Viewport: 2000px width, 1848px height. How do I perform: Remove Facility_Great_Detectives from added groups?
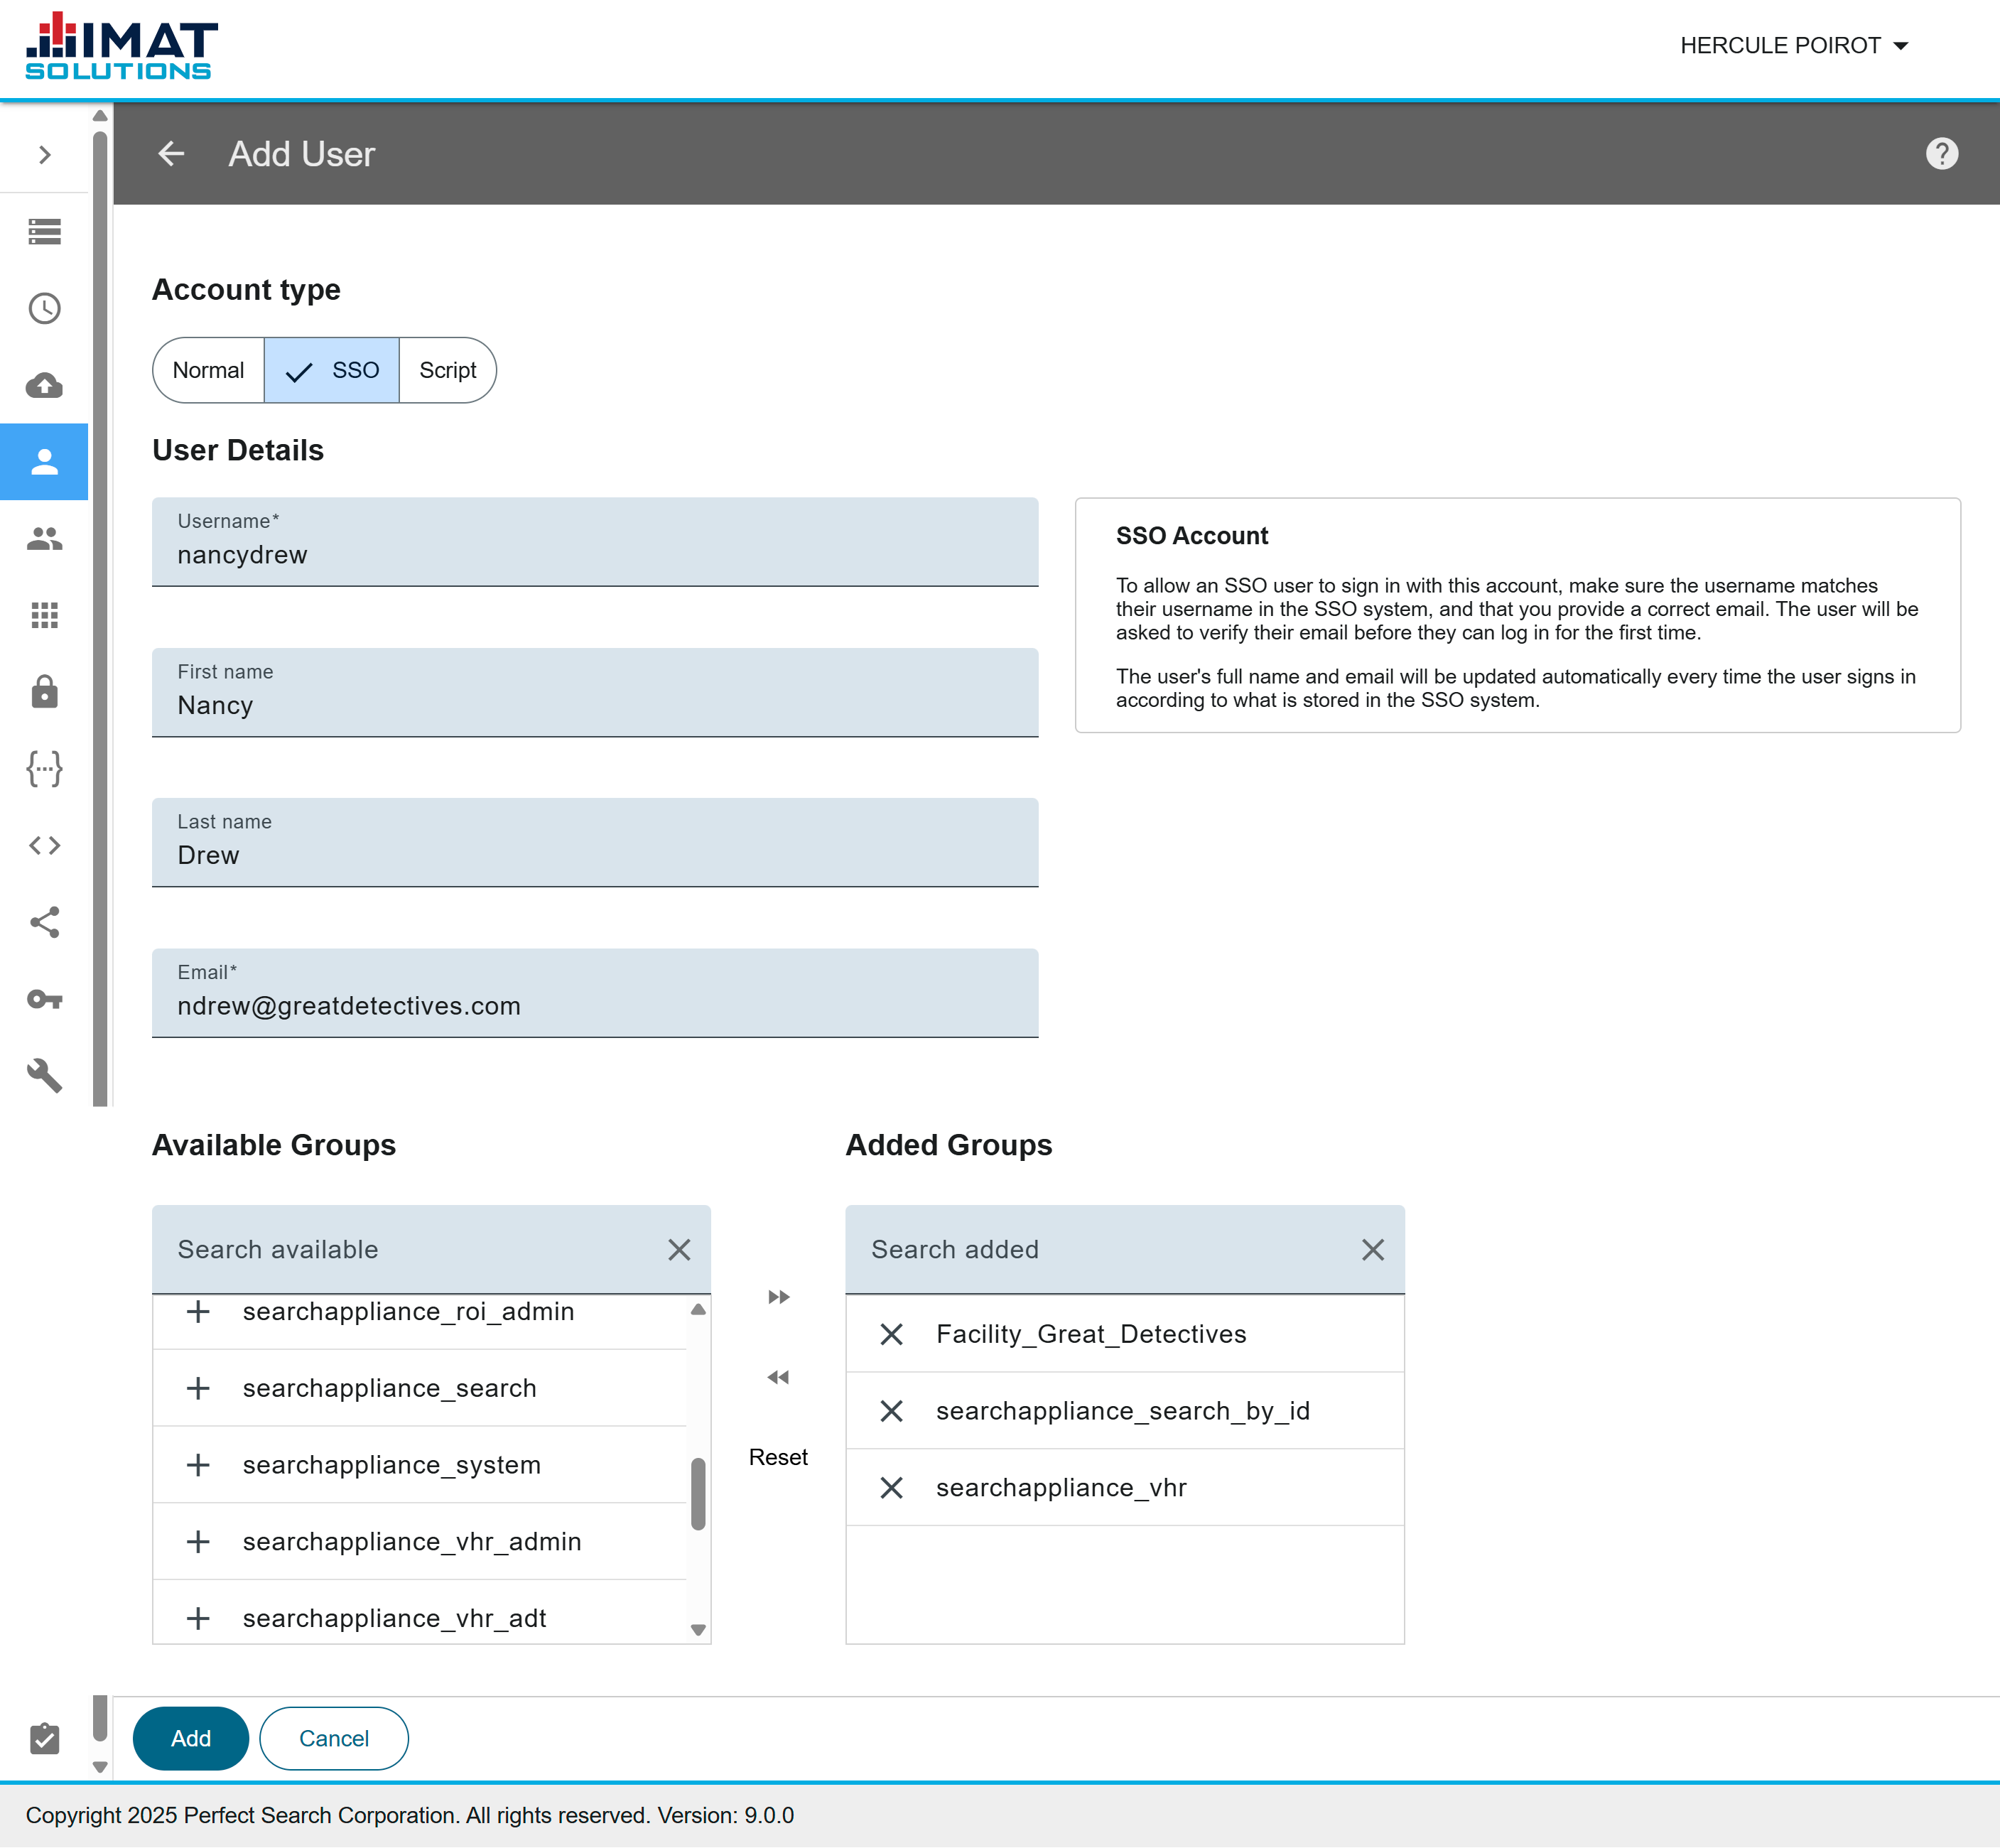[891, 1334]
